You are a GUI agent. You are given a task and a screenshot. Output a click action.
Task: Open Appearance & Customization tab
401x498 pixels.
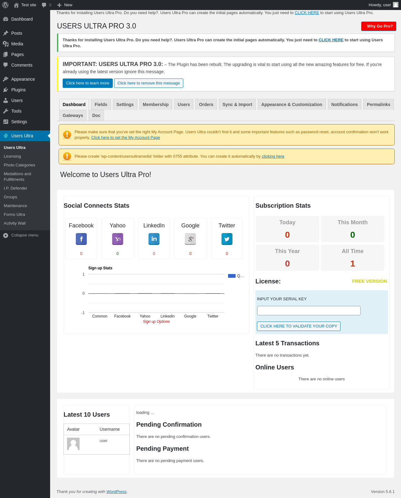click(x=292, y=104)
